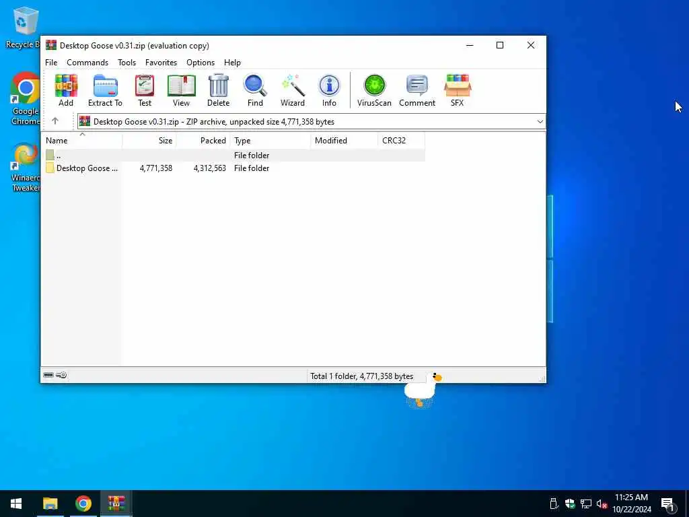Sort by CRC32 column header
This screenshot has width=689, height=517.
401,141
